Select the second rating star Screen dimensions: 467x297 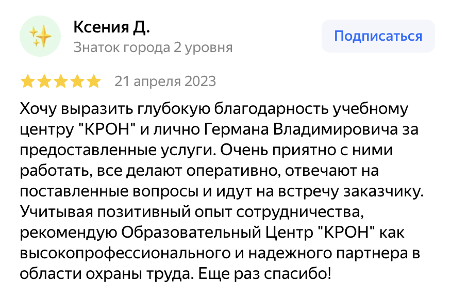tap(44, 81)
